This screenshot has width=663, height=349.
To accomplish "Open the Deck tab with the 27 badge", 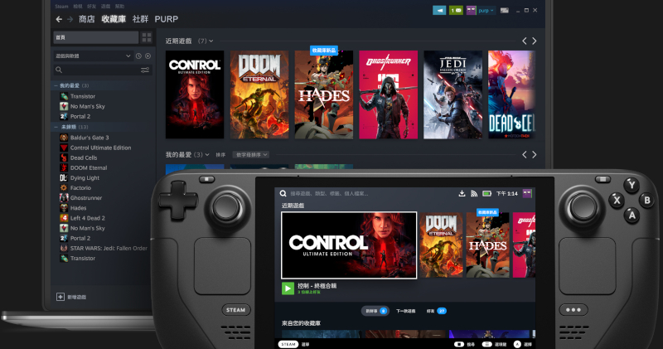I will click(437, 311).
